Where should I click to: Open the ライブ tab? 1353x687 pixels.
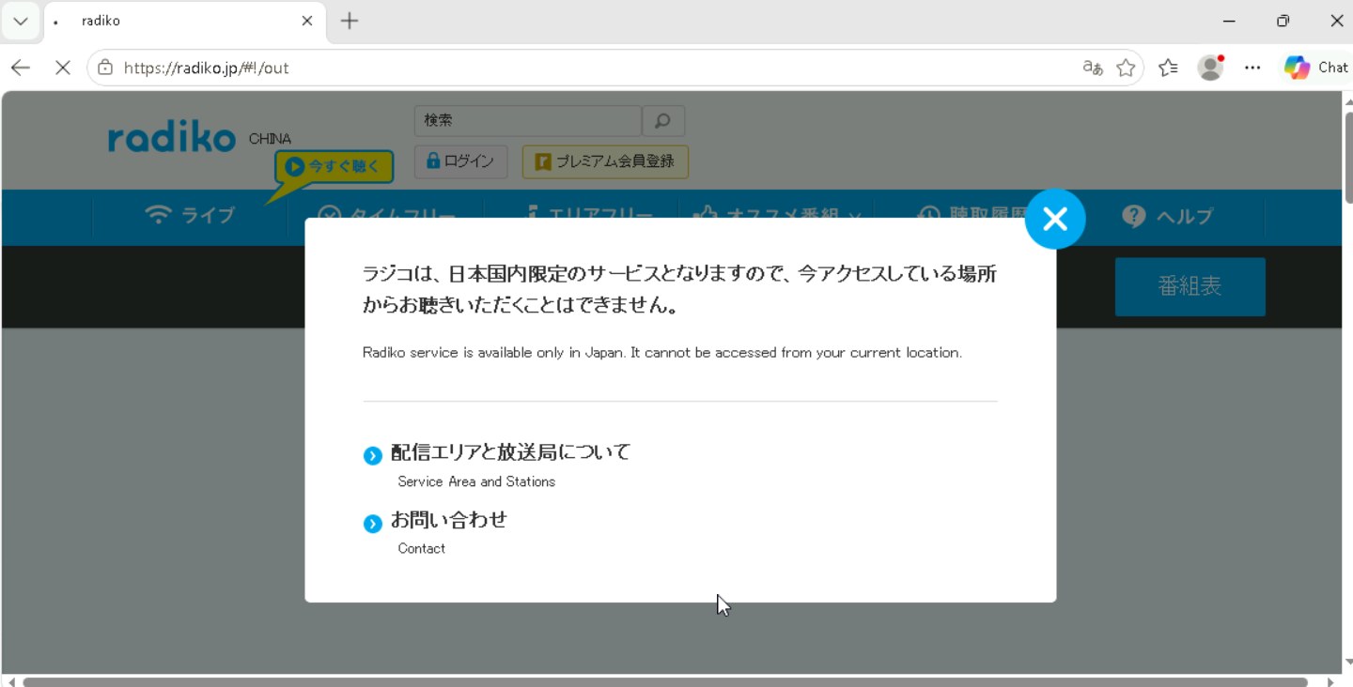coord(190,216)
